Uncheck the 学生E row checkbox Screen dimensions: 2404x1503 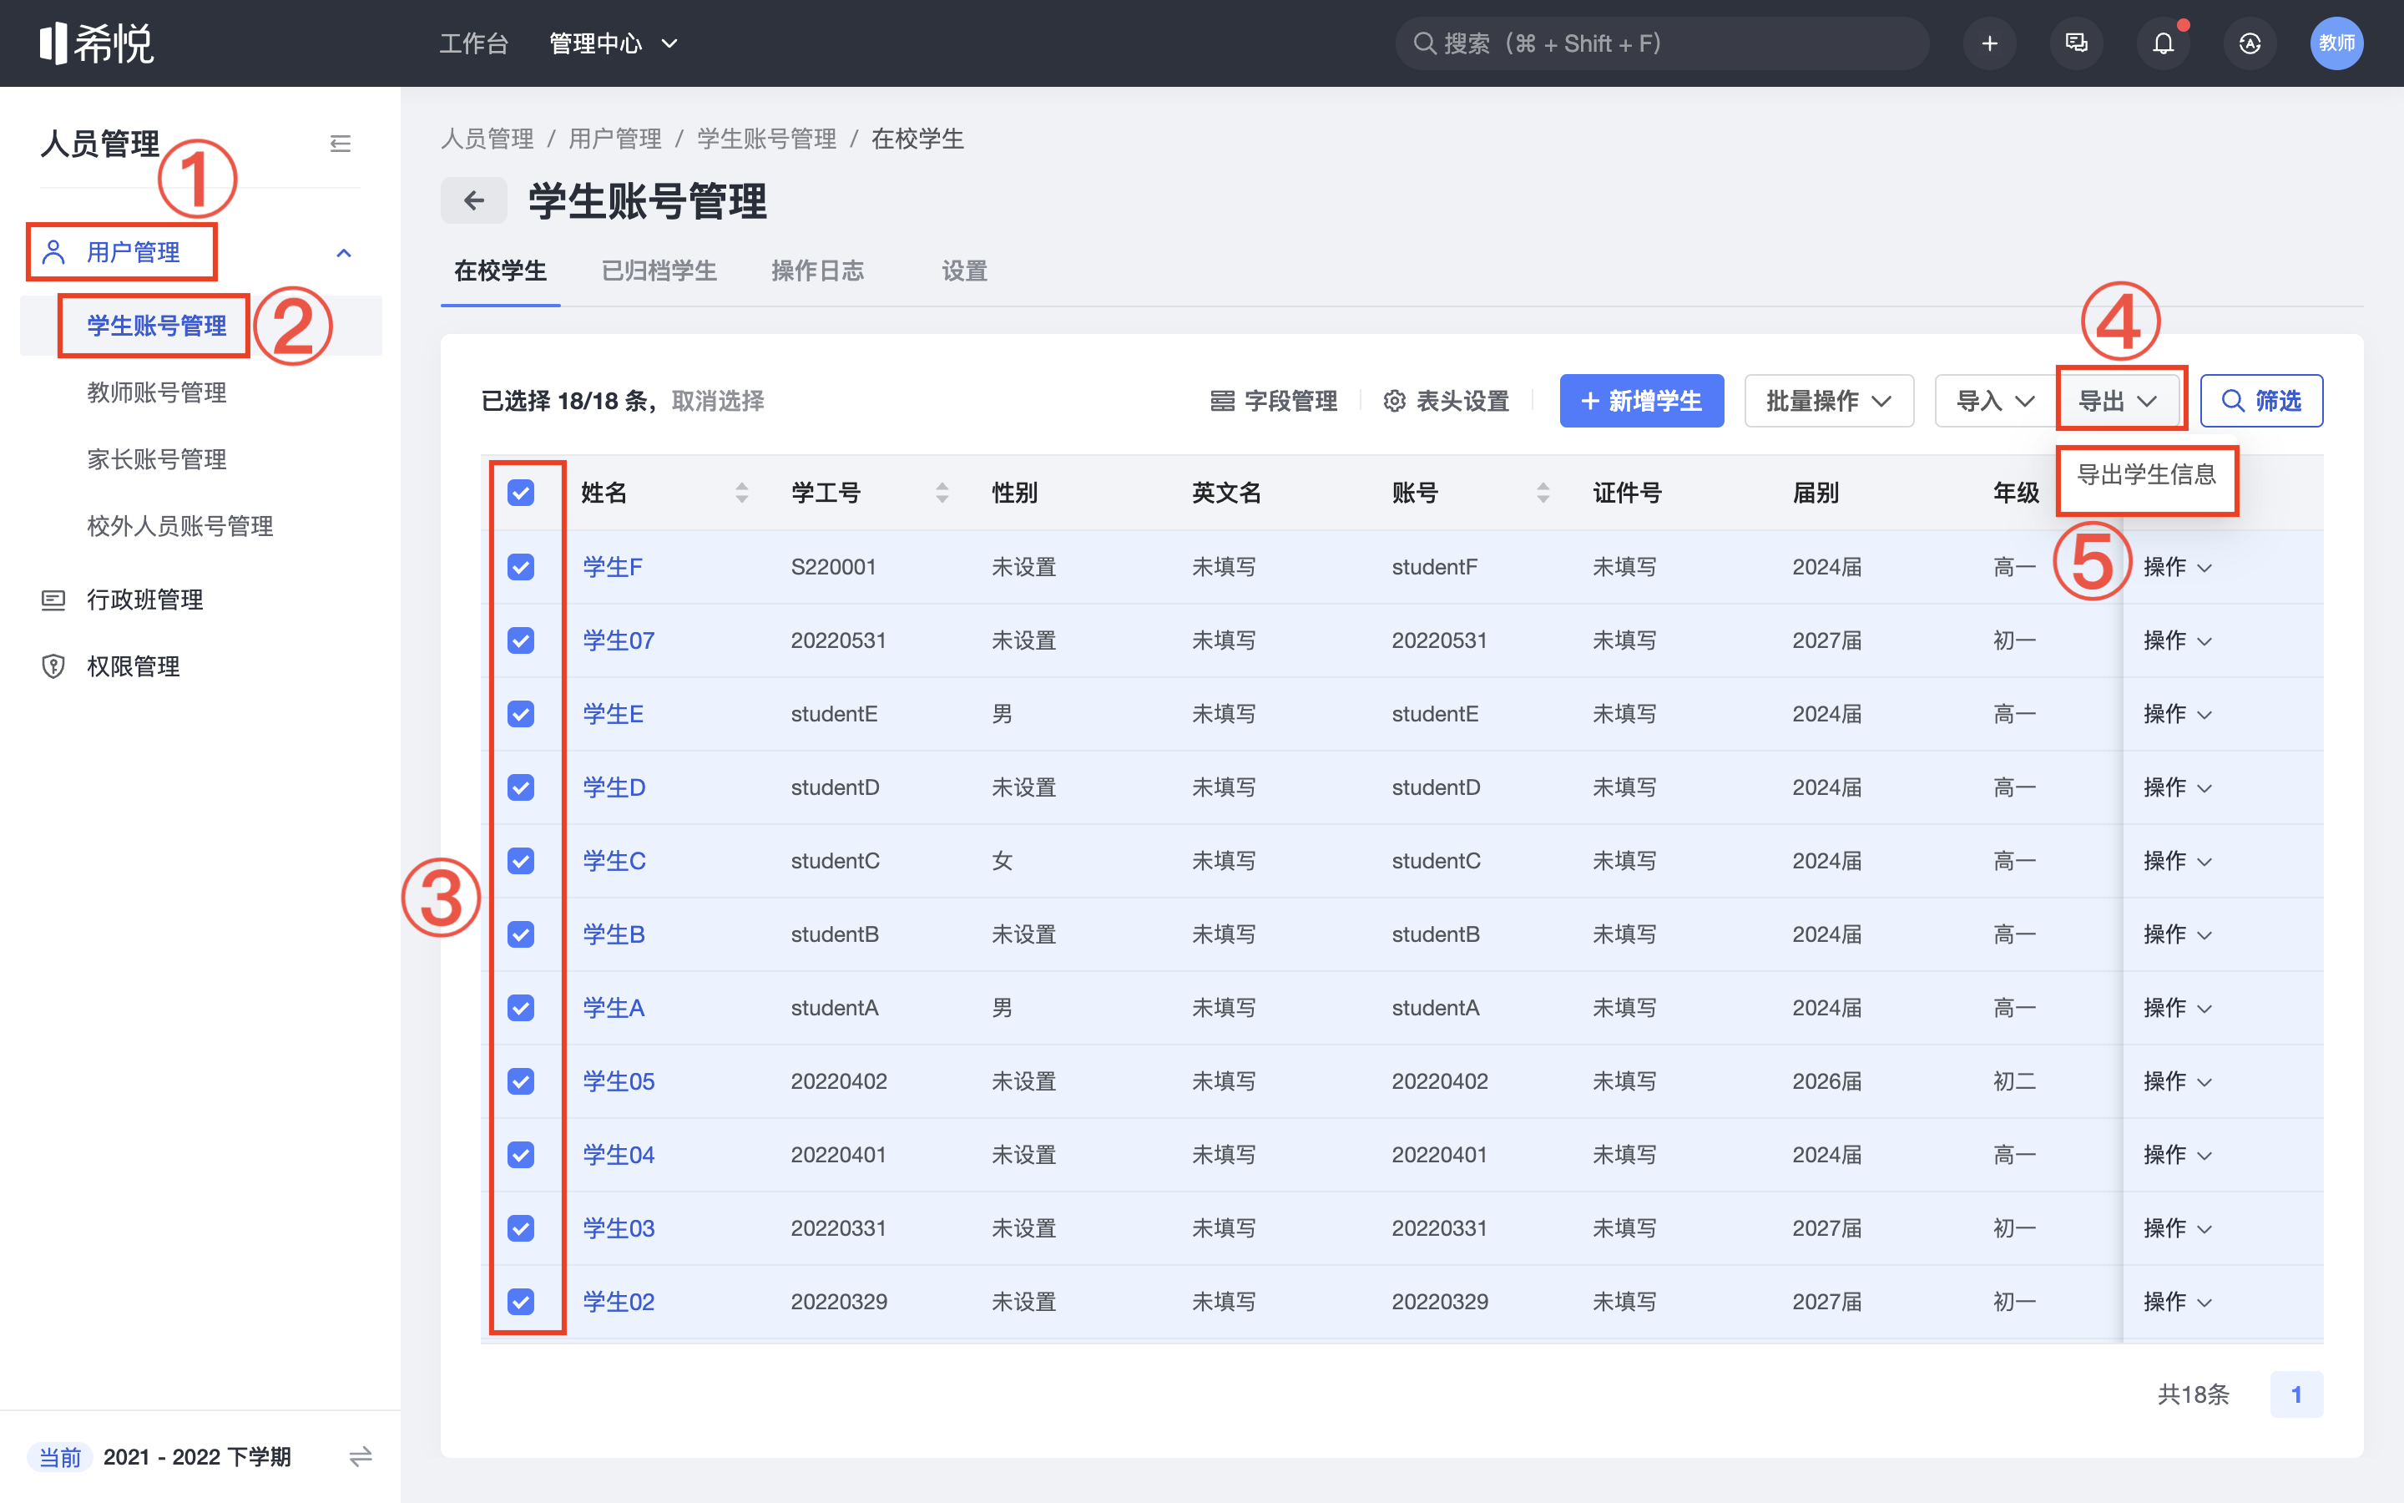tap(521, 714)
